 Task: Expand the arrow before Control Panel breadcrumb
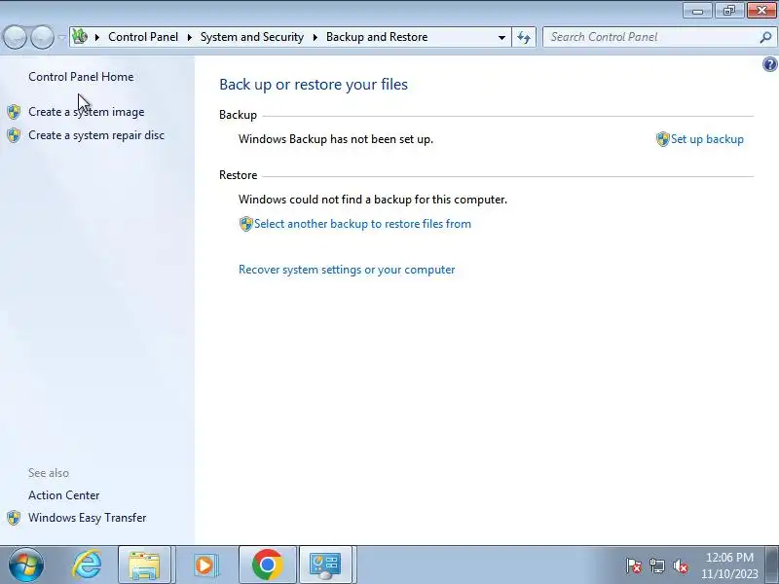click(x=97, y=37)
